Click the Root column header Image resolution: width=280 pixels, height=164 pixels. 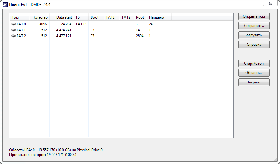pyautogui.click(x=140, y=17)
